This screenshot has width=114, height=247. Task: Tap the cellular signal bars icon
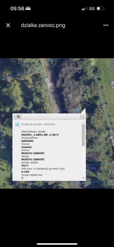click(x=84, y=9)
